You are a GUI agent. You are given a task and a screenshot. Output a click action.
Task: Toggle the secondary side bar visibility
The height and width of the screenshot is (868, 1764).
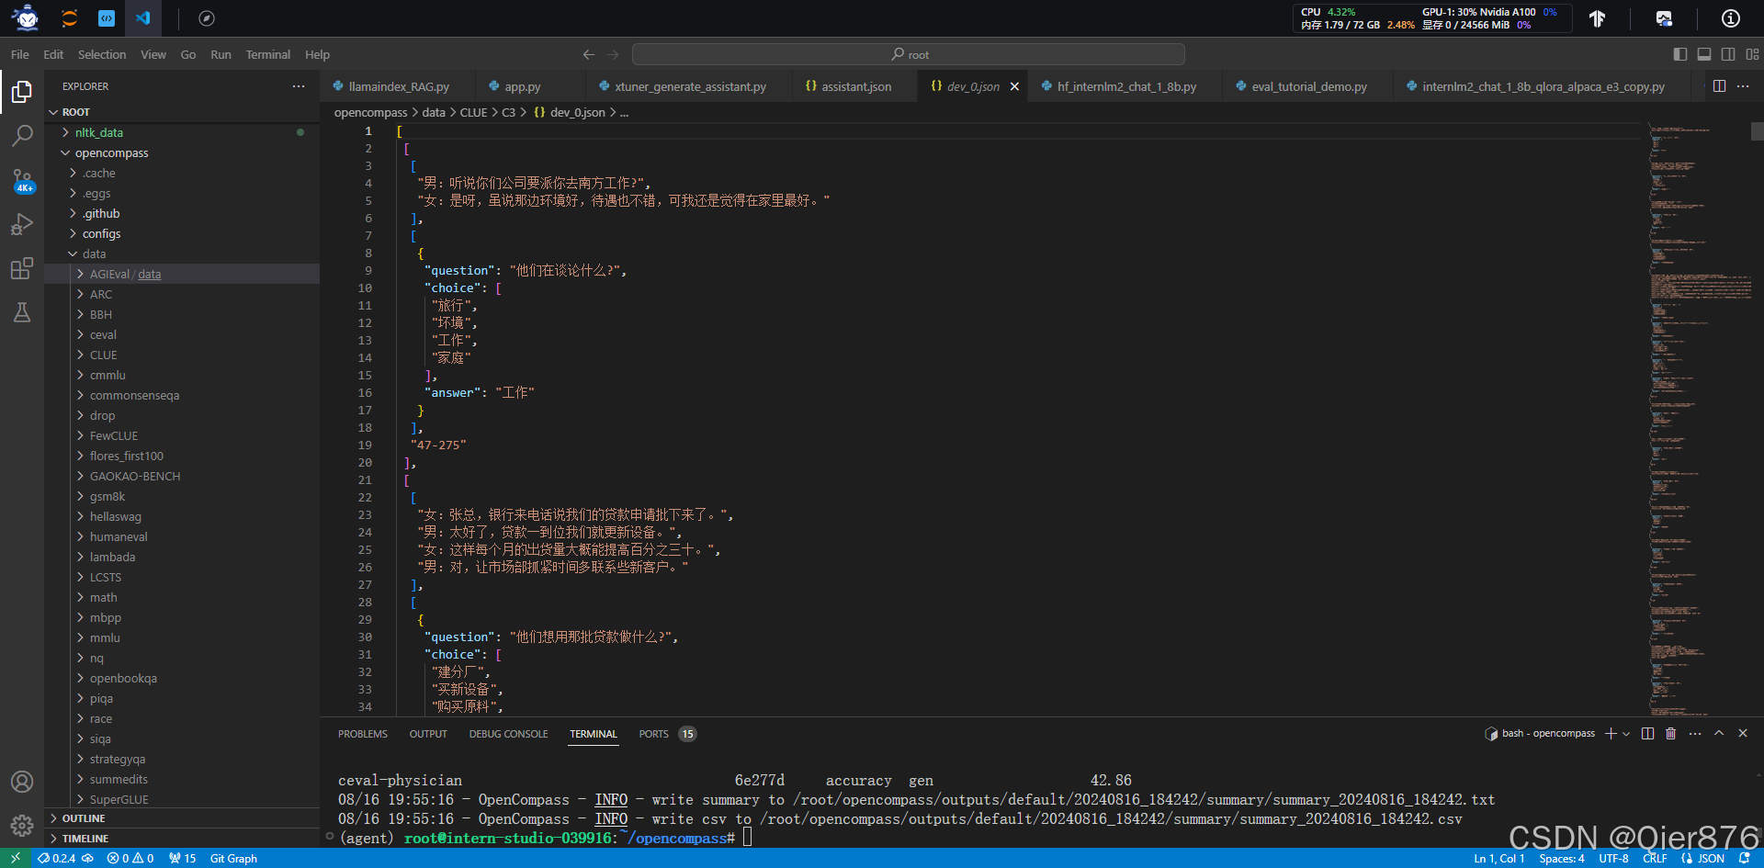1728,54
